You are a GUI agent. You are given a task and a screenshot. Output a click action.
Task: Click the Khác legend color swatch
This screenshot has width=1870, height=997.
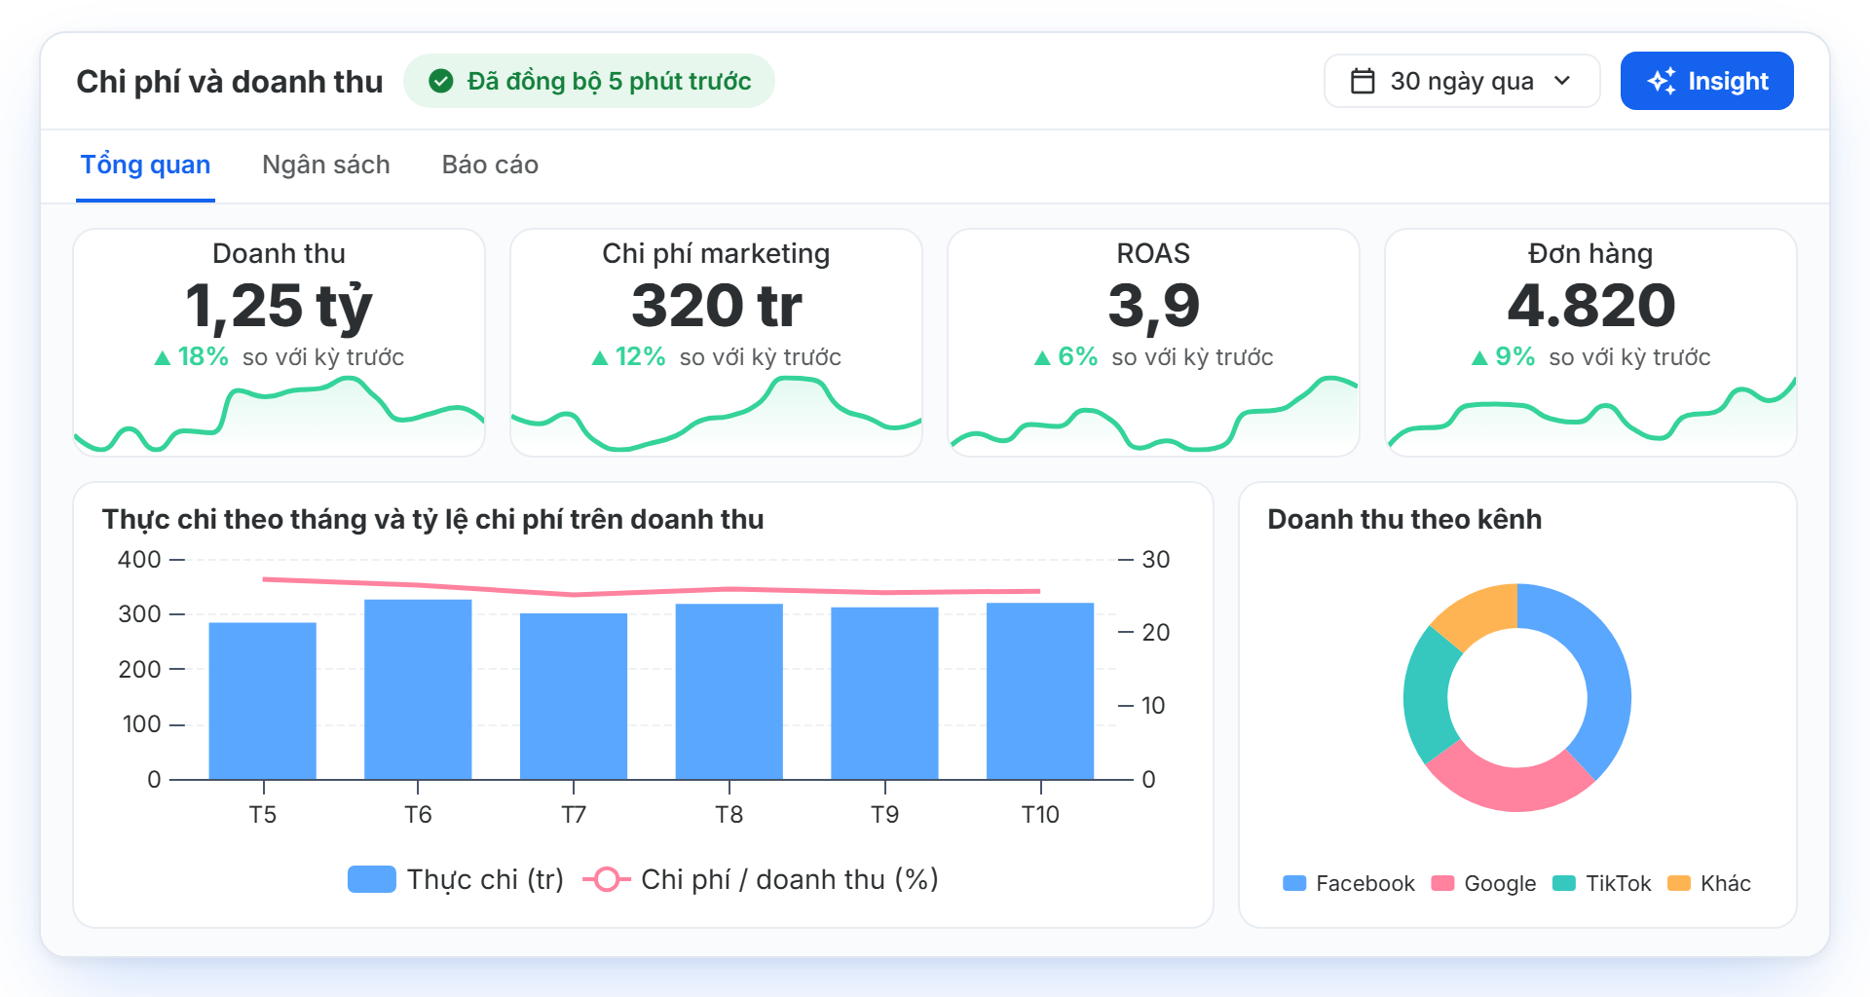point(1679,883)
